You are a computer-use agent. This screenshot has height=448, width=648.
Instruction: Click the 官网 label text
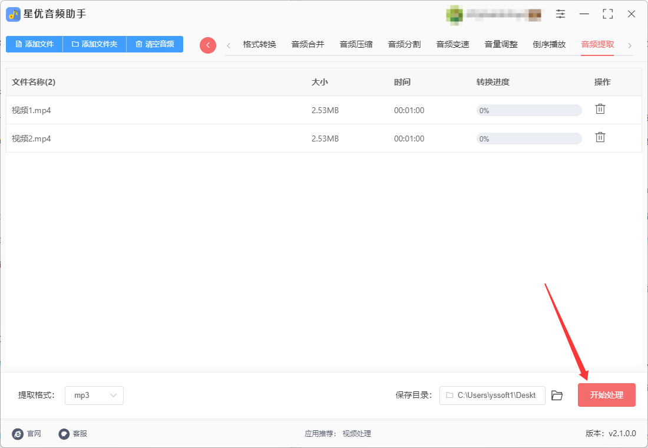[x=34, y=434]
